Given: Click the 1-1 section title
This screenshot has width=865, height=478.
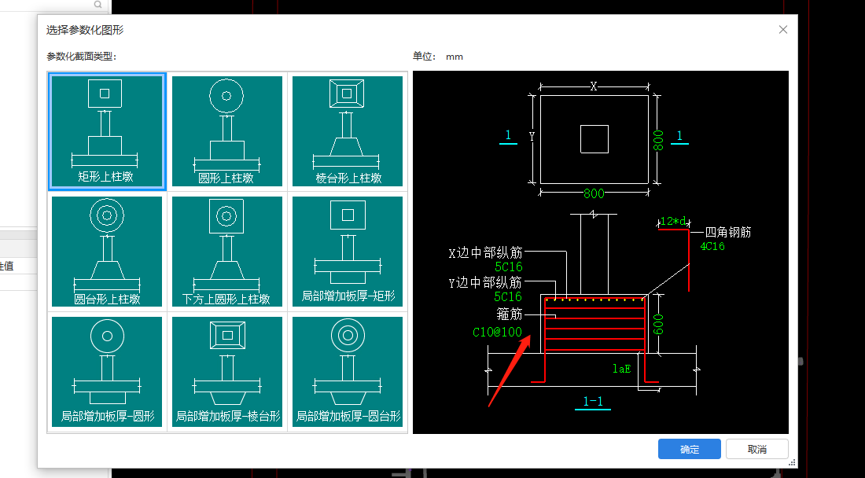Looking at the screenshot, I should [593, 402].
